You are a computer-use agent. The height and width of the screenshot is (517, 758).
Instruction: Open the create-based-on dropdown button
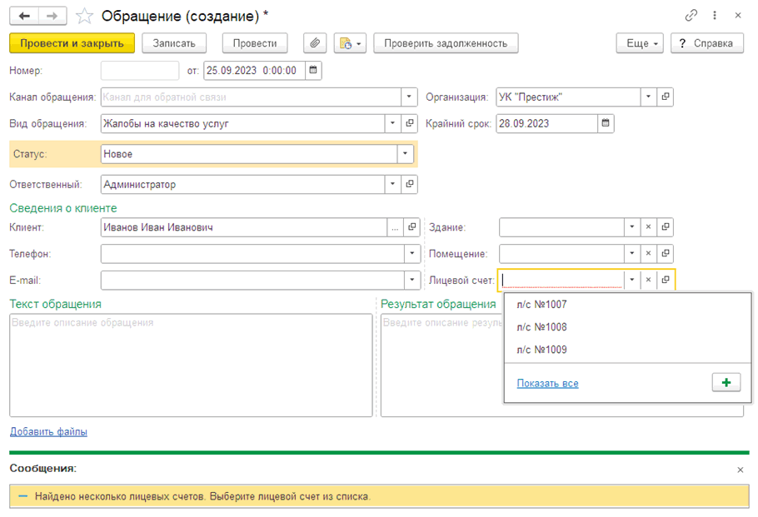click(350, 43)
